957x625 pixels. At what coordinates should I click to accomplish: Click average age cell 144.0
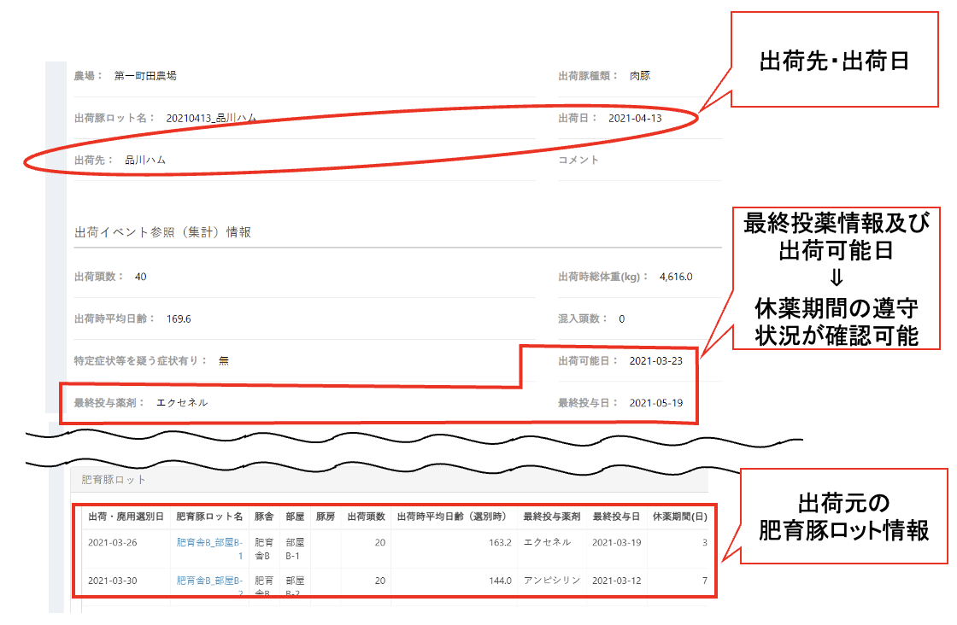coord(500,581)
